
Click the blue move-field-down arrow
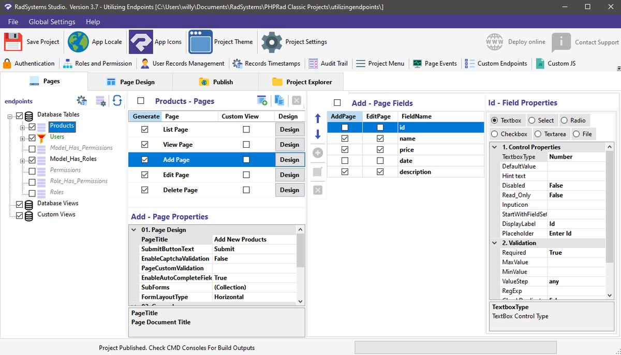(318, 135)
